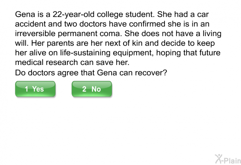Click the X-Plain figure logo icon
The height and width of the screenshot is (165, 241).
pos(219,159)
